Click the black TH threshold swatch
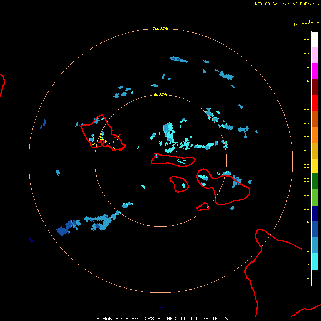Image resolution: width=321 pixels, height=321 pixels. 315,277
